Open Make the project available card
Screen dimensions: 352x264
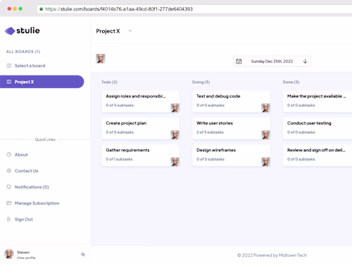tap(318, 101)
